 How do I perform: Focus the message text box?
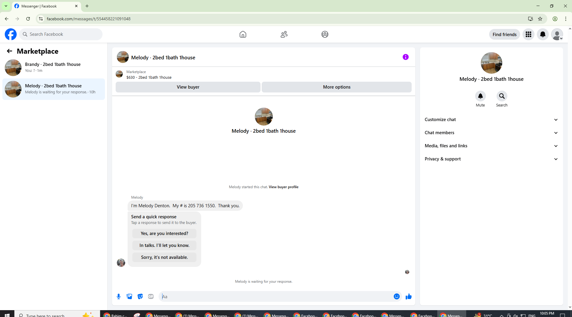click(x=276, y=296)
